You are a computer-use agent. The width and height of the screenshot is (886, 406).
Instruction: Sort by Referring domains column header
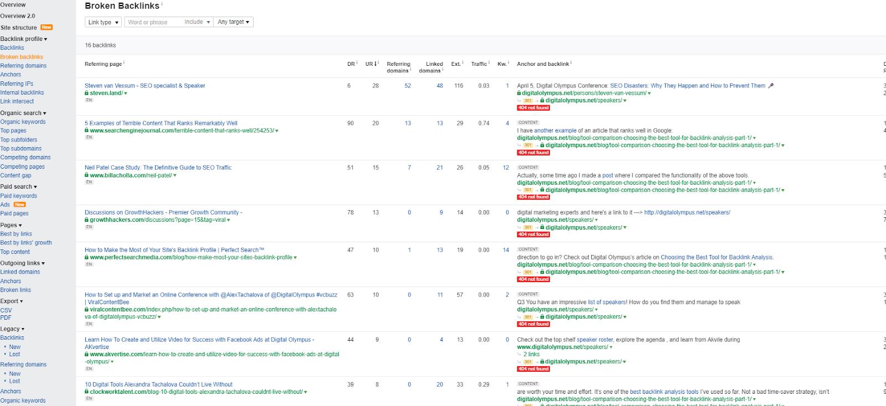pyautogui.click(x=399, y=67)
